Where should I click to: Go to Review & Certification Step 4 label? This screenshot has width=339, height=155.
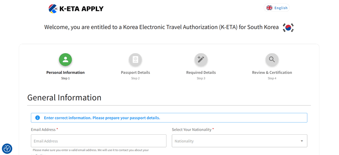click(x=272, y=75)
